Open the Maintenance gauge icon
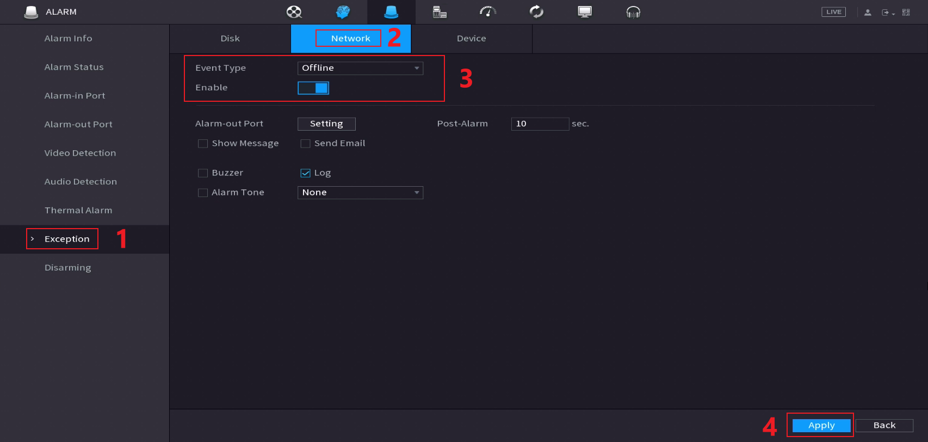This screenshot has width=928, height=442. tap(488, 12)
